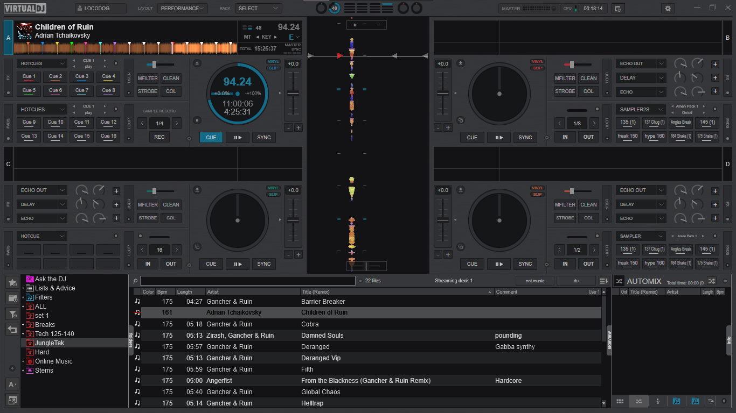
Task: Click the browser search input field
Action: click(247, 281)
